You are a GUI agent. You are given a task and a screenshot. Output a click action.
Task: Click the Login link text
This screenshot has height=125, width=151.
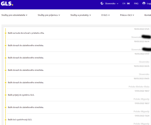149,4
